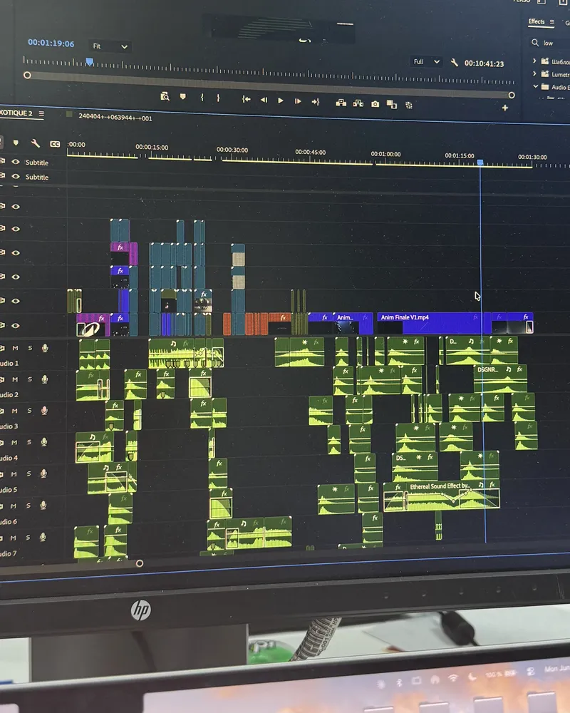The image size is (570, 713).
Task: Click the icon right of Comparison View
Action: 409,105
